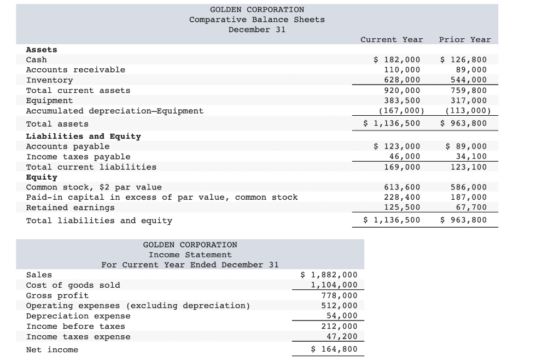The height and width of the screenshot is (362, 560).
Task: Select the 'Comparative Balance Sheets' heading
Action: pos(257,20)
